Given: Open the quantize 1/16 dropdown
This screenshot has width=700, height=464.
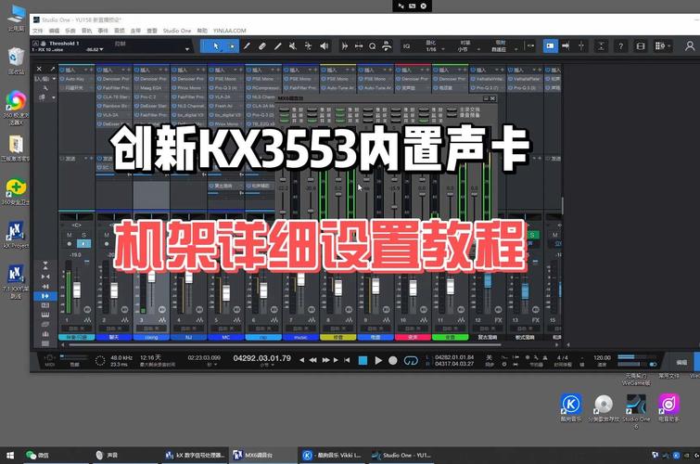Looking at the screenshot, I should [x=431, y=48].
